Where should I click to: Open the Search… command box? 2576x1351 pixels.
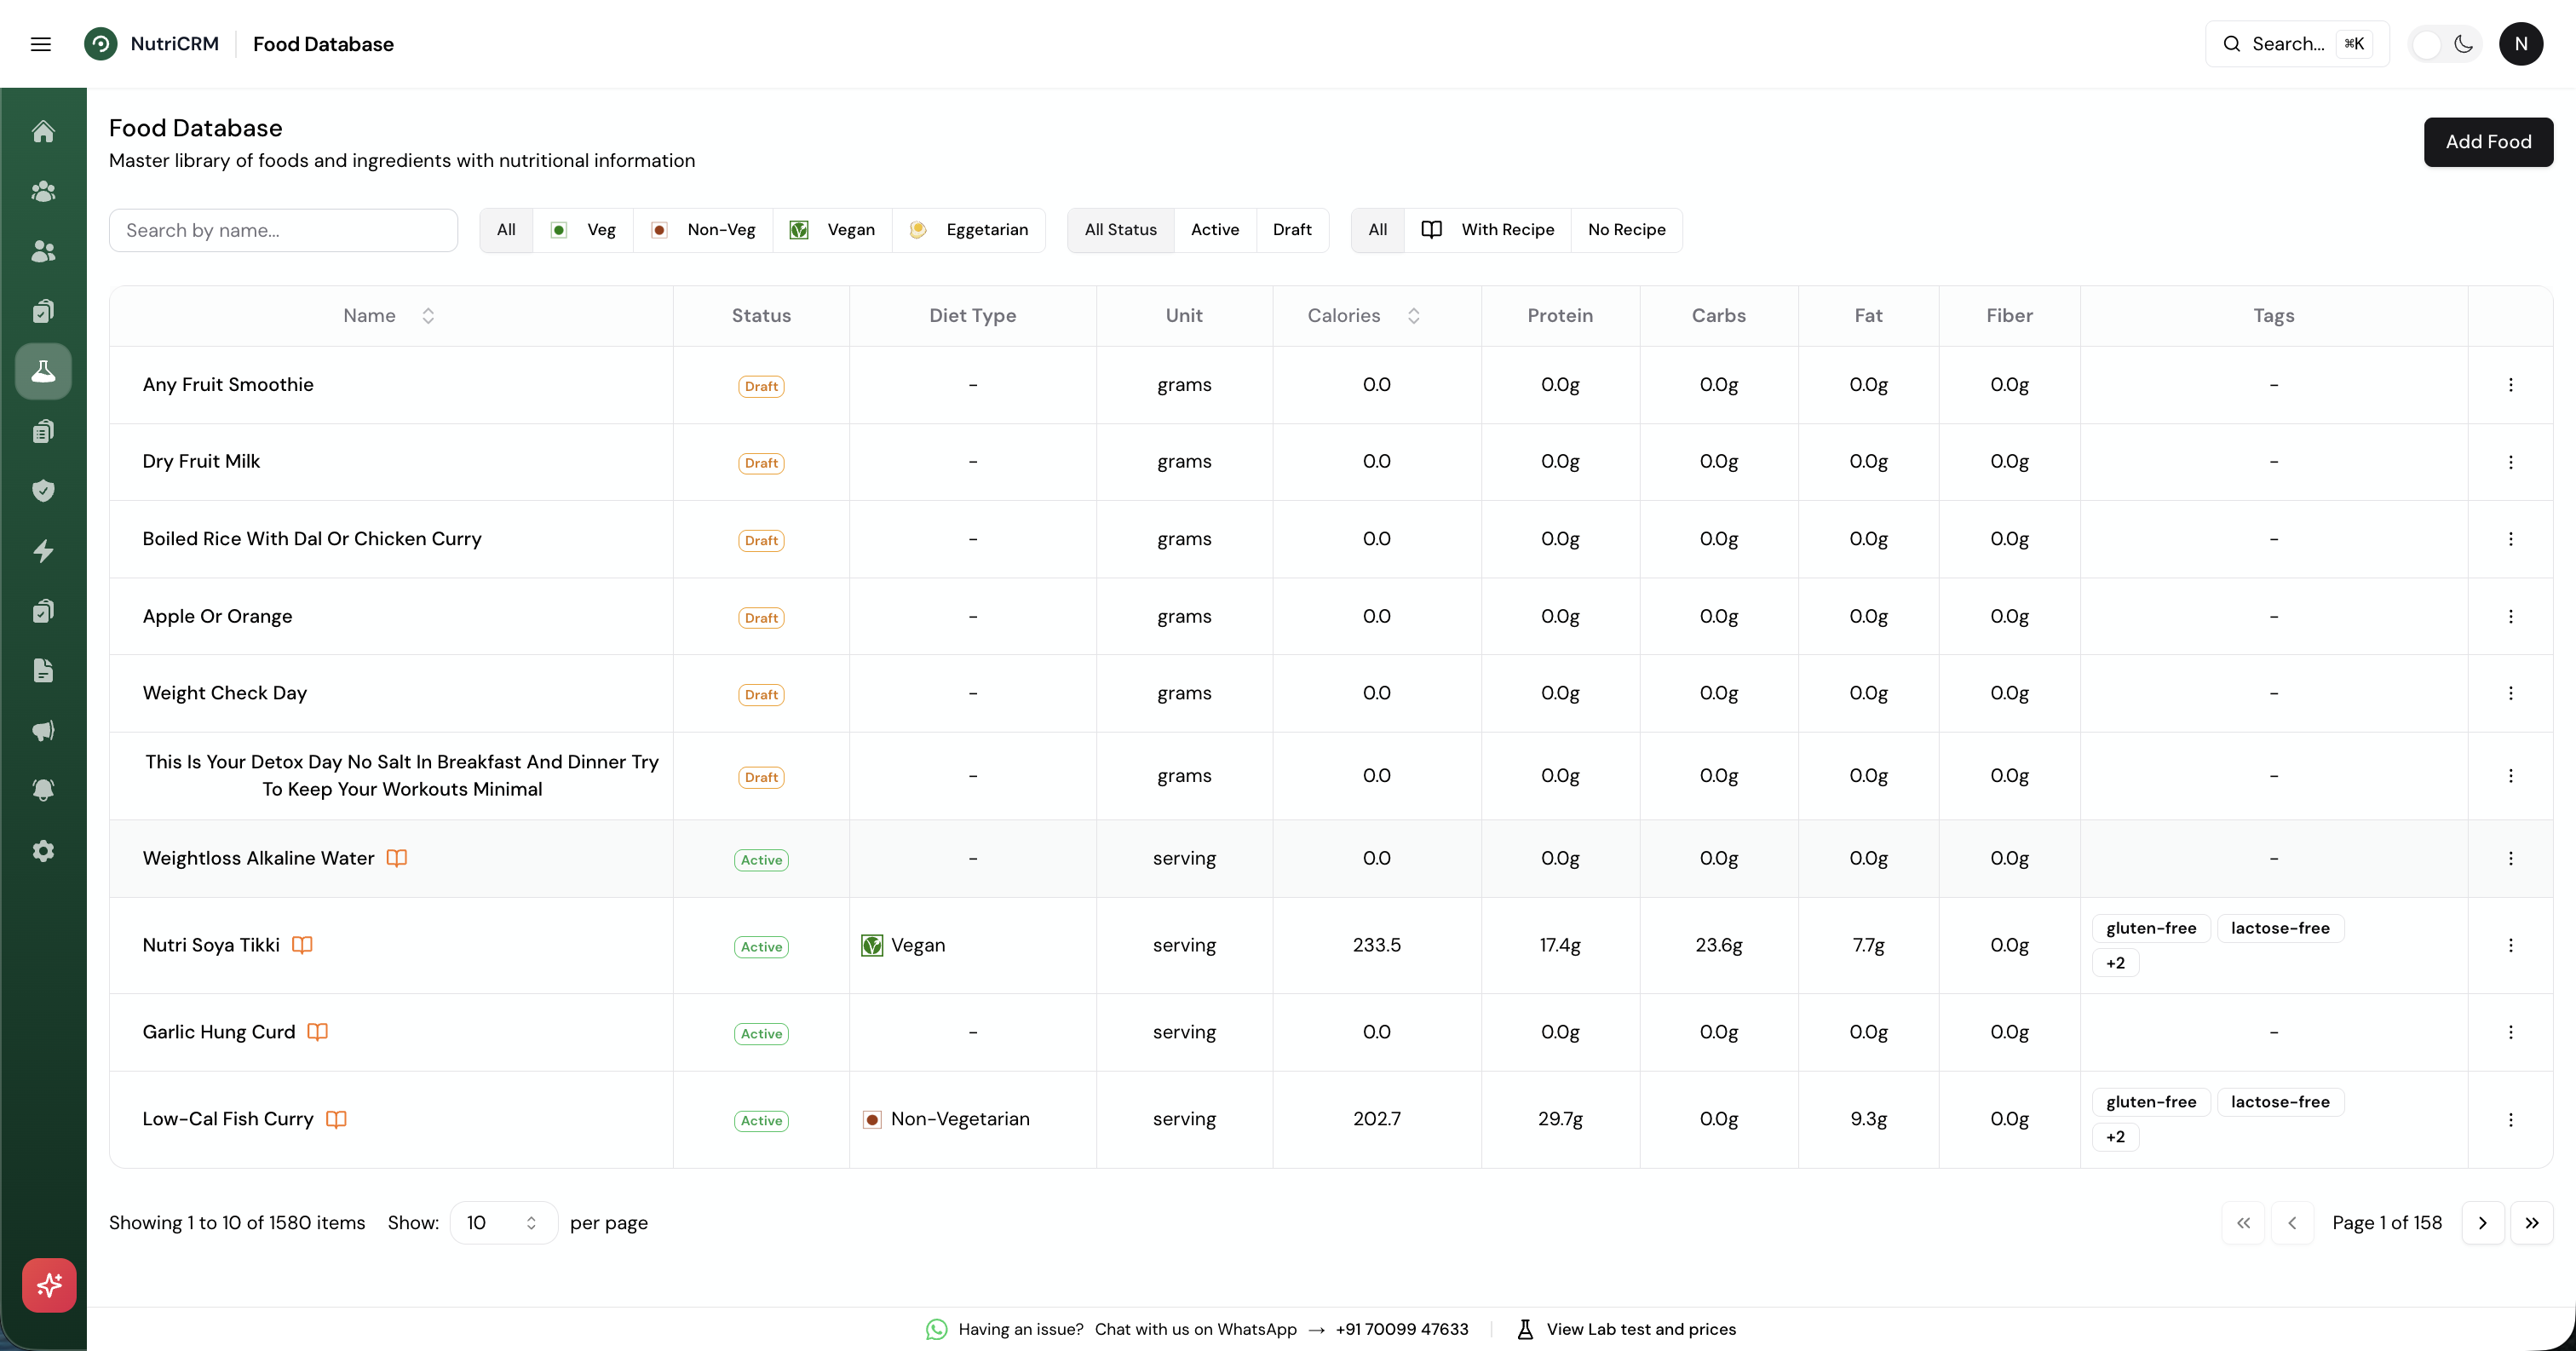pos(2297,44)
